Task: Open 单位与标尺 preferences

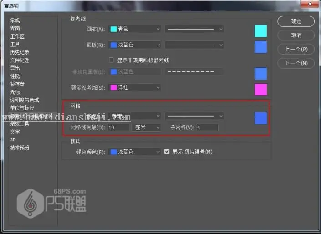Action: click(22, 108)
